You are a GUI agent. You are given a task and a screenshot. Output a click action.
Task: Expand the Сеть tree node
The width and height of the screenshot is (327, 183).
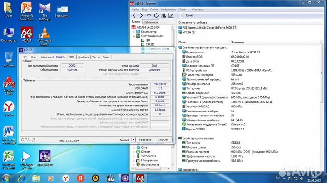[134, 147]
